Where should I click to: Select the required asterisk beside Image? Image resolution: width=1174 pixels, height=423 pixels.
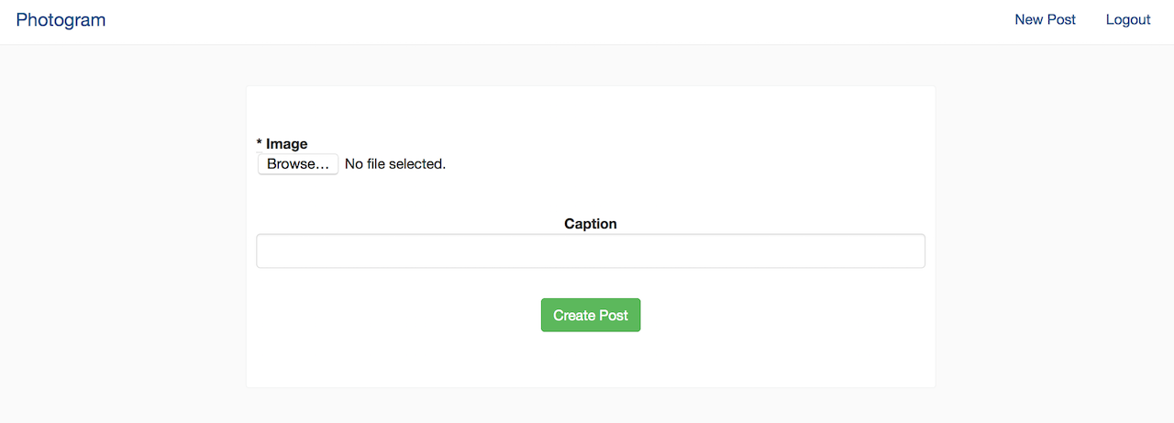[x=259, y=142]
